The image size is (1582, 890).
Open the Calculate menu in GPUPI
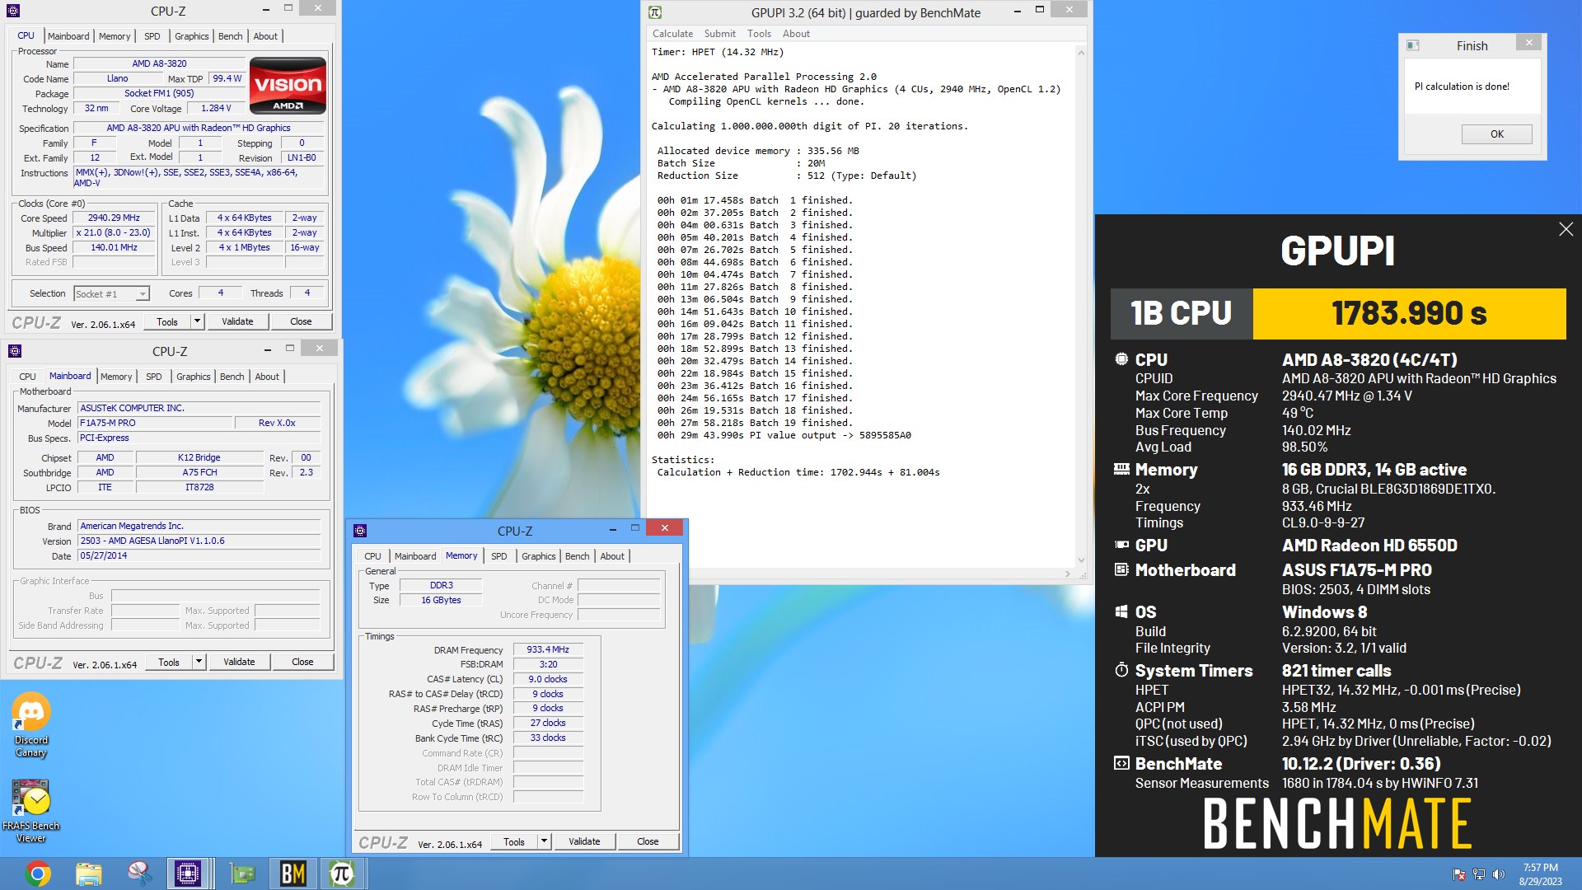672,34
